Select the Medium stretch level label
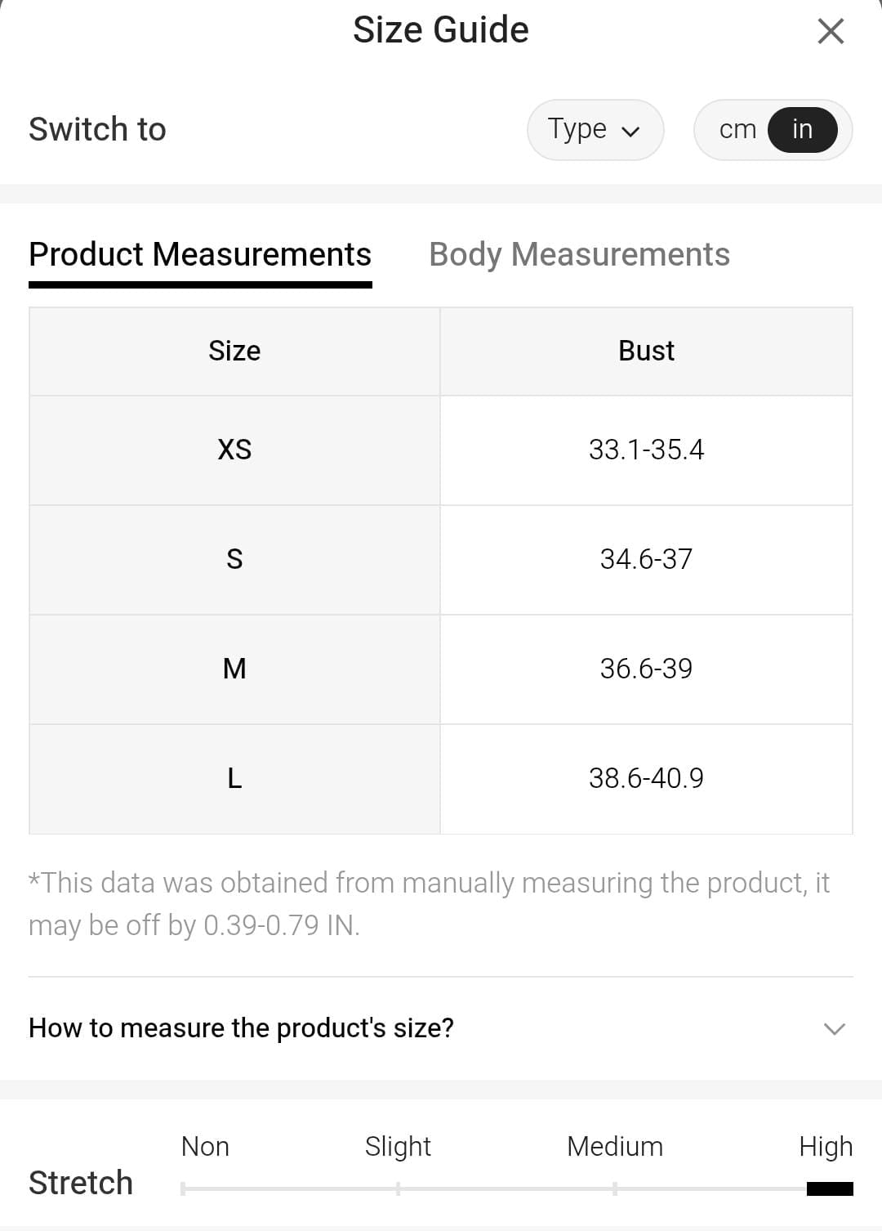The image size is (882, 1231). tap(615, 1147)
